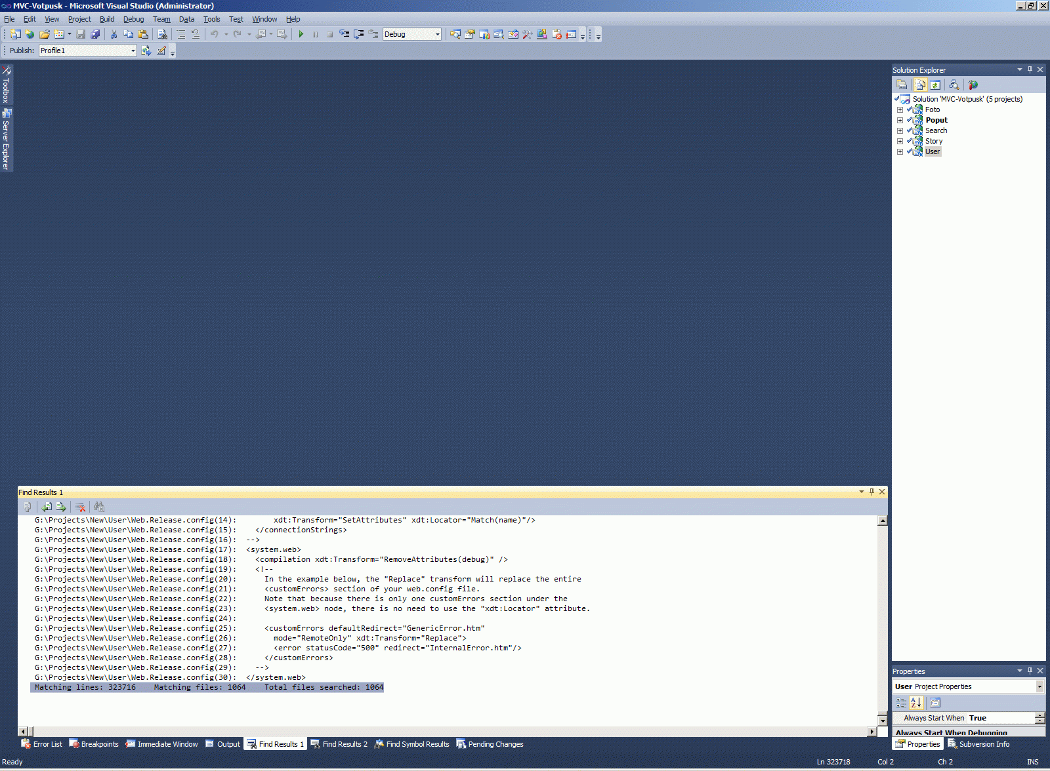Switch to the Error List tab
1050x771 pixels.
[42, 744]
